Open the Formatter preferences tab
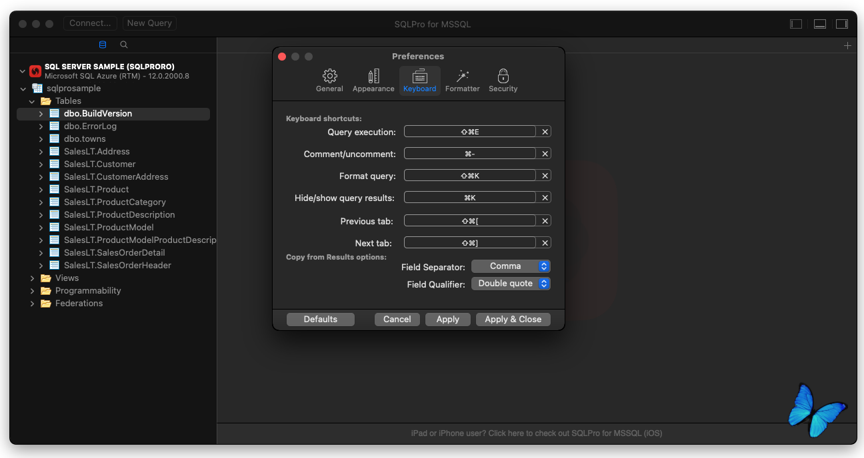Viewport: 864px width, 458px height. click(462, 81)
